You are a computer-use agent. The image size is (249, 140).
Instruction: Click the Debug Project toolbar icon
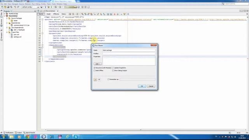pos(55,7)
